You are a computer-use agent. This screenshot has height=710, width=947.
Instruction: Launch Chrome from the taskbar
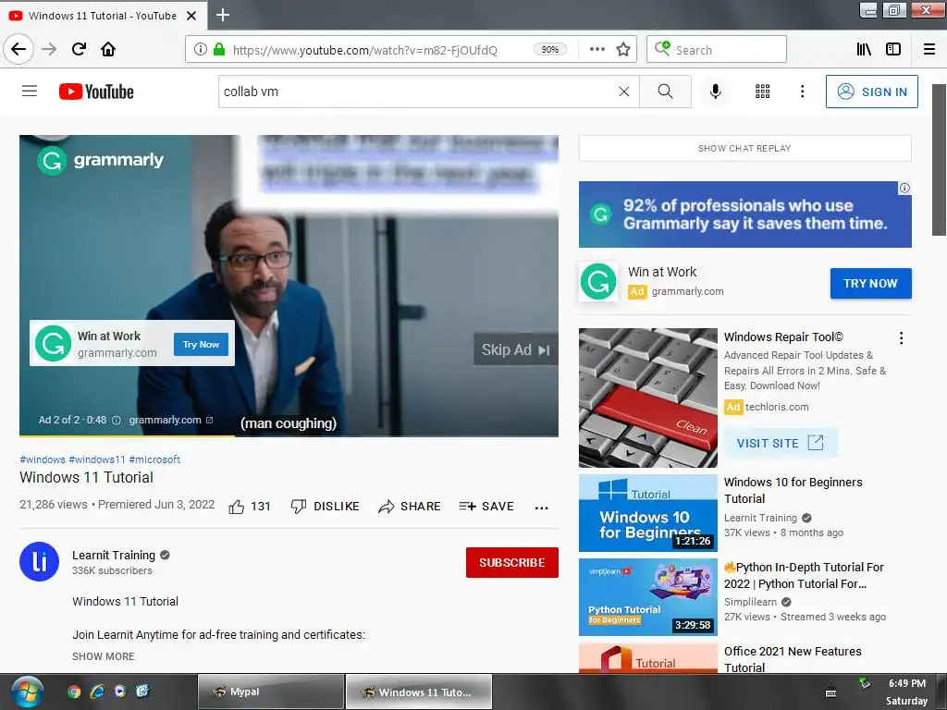74,692
